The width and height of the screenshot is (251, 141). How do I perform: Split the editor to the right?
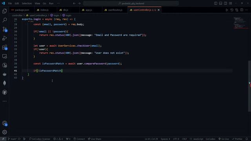click(242, 10)
